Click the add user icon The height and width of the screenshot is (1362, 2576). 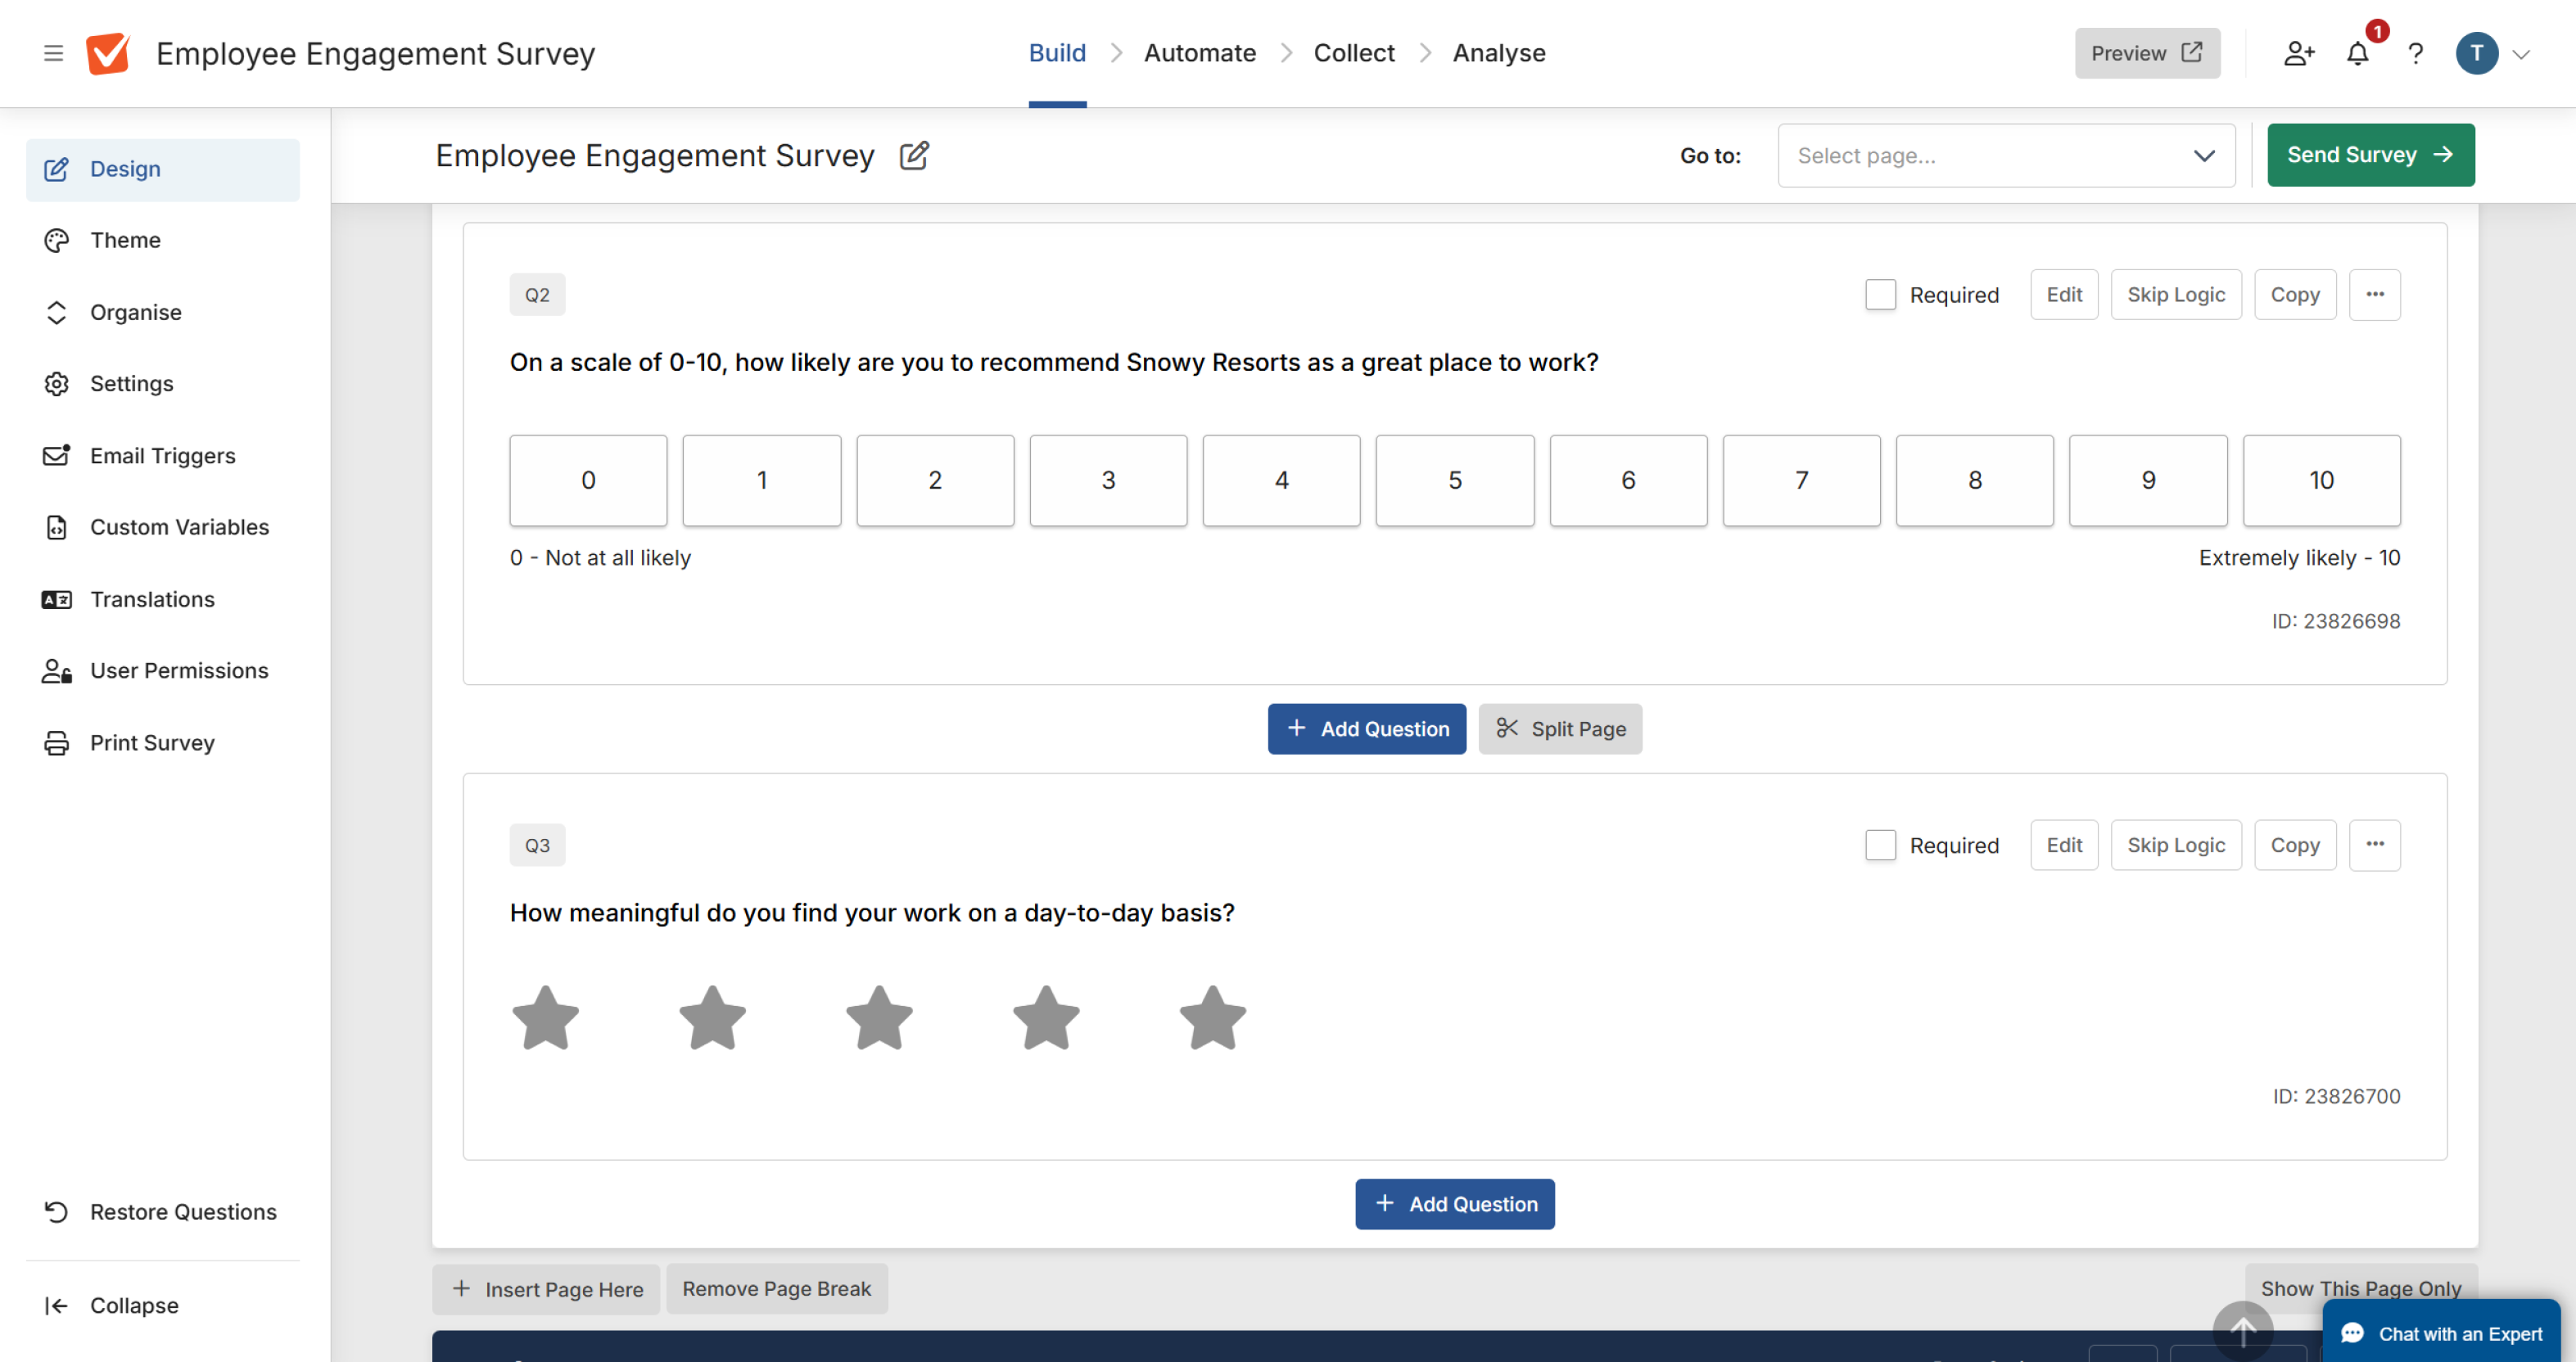pyautogui.click(x=2298, y=54)
